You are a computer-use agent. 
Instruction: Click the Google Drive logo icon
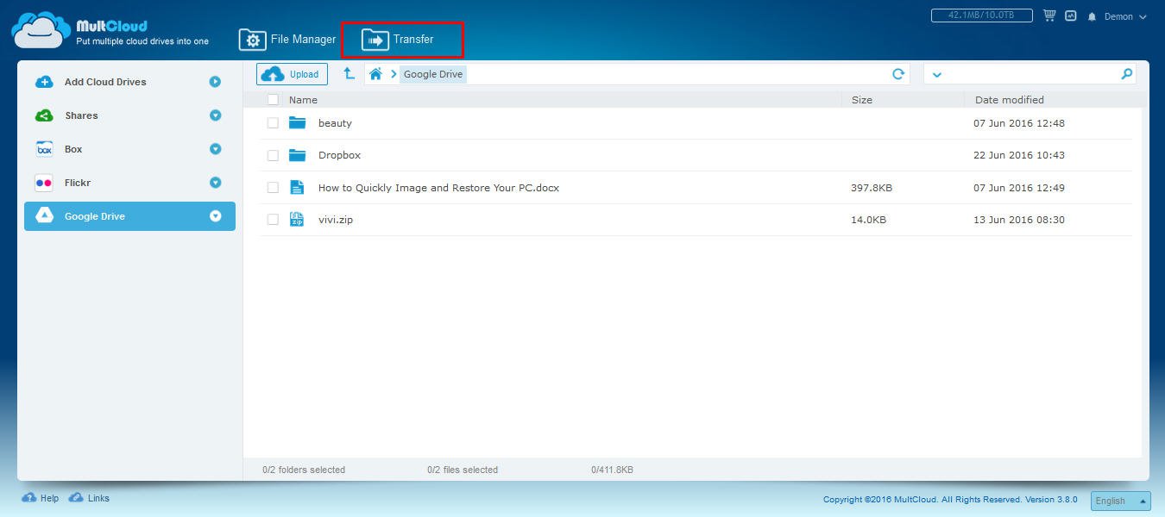click(44, 216)
